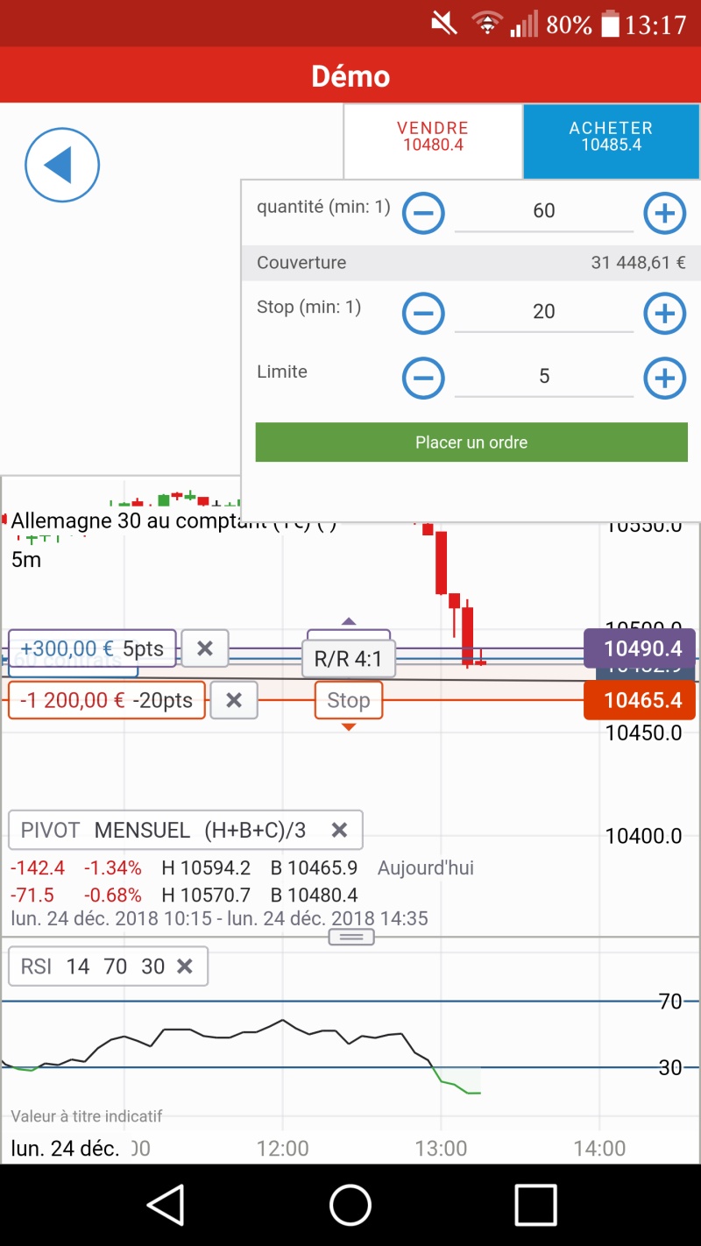
Task: Open the 5m timeframe selector
Action: 26,560
